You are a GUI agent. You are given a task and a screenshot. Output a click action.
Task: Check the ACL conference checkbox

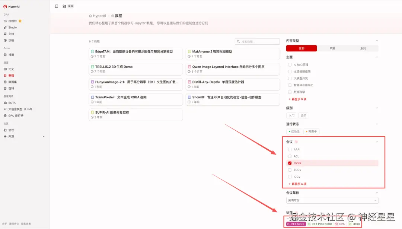coord(290,156)
